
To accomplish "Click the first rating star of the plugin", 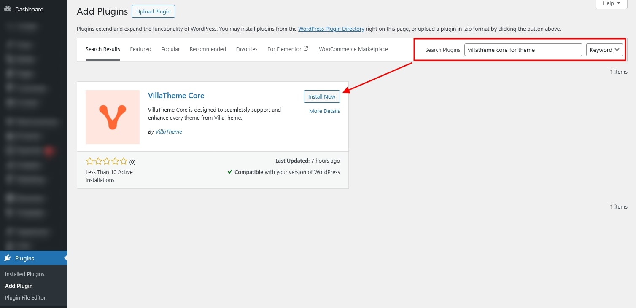I will [89, 161].
